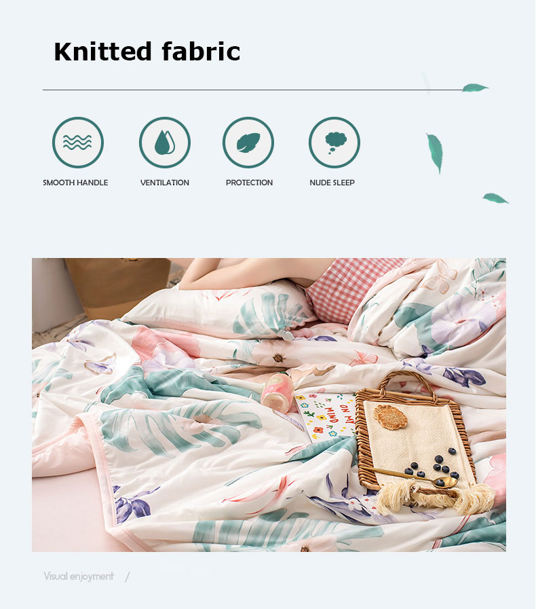Click the Knitted fabric heading
Viewport: 536px width, 609px height.
point(147,52)
